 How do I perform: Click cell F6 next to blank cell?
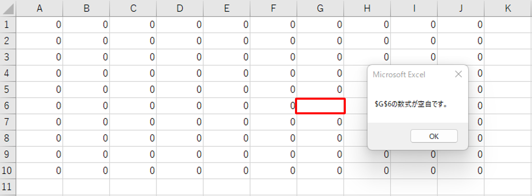[x=273, y=106]
